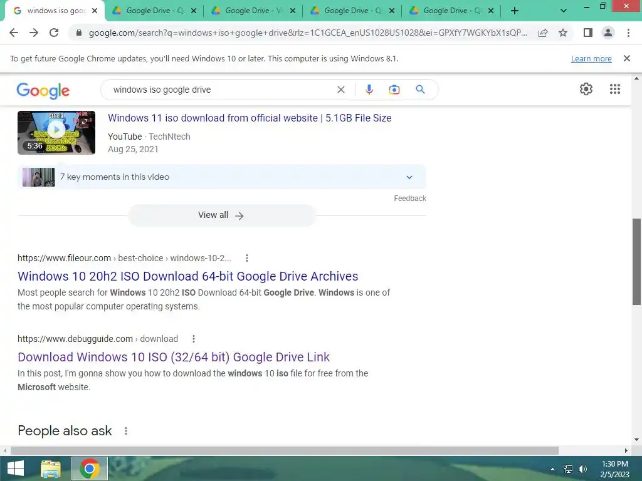Open the tab search dropdown
Image resolution: width=642 pixels, height=481 pixels.
click(564, 11)
